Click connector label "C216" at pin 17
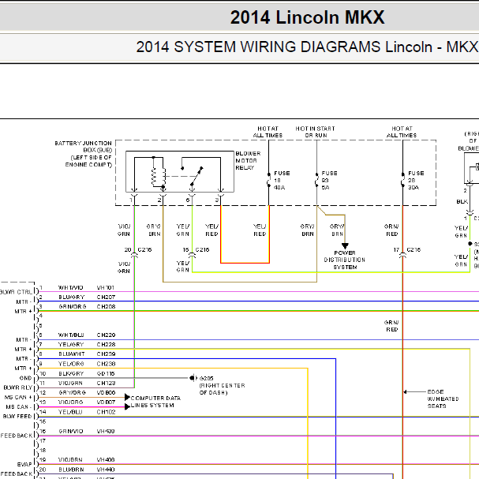Screen dimensions: 479x479 click(x=414, y=249)
